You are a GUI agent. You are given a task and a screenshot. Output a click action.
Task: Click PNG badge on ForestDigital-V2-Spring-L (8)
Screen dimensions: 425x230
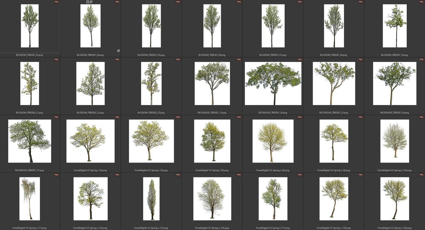click(300, 117)
